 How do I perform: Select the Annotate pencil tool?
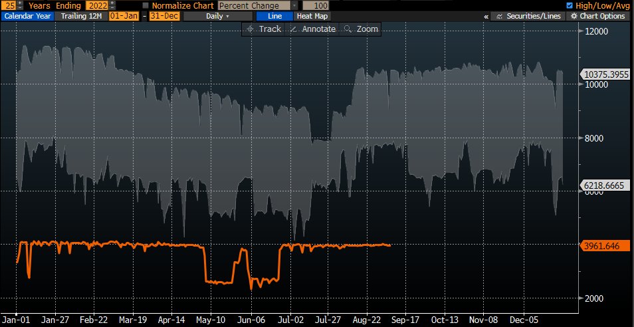pos(313,29)
